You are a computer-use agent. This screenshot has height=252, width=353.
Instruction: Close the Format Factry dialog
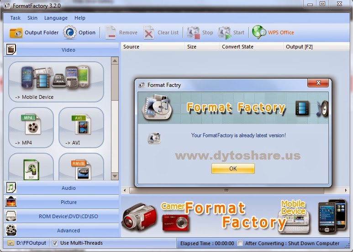coord(318,83)
